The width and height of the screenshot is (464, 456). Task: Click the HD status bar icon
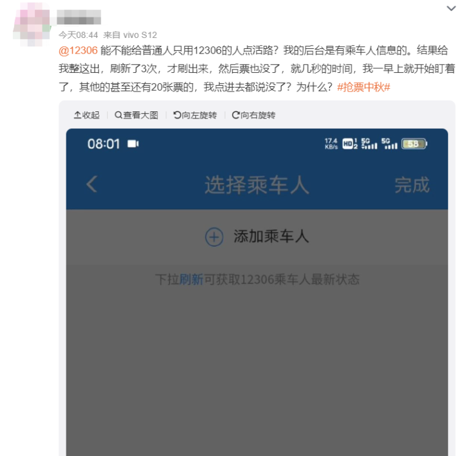[x=350, y=144]
